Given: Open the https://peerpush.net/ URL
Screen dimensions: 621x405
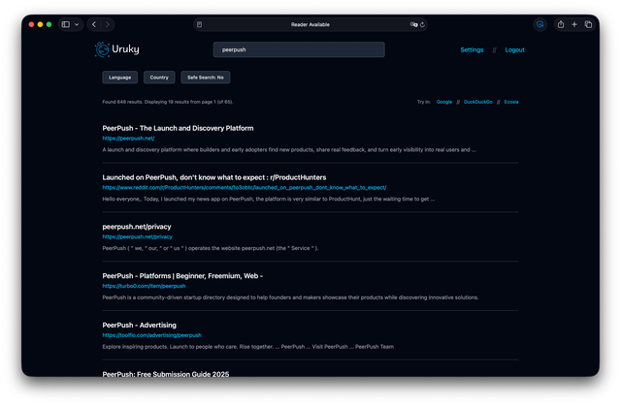Looking at the screenshot, I should click(128, 139).
